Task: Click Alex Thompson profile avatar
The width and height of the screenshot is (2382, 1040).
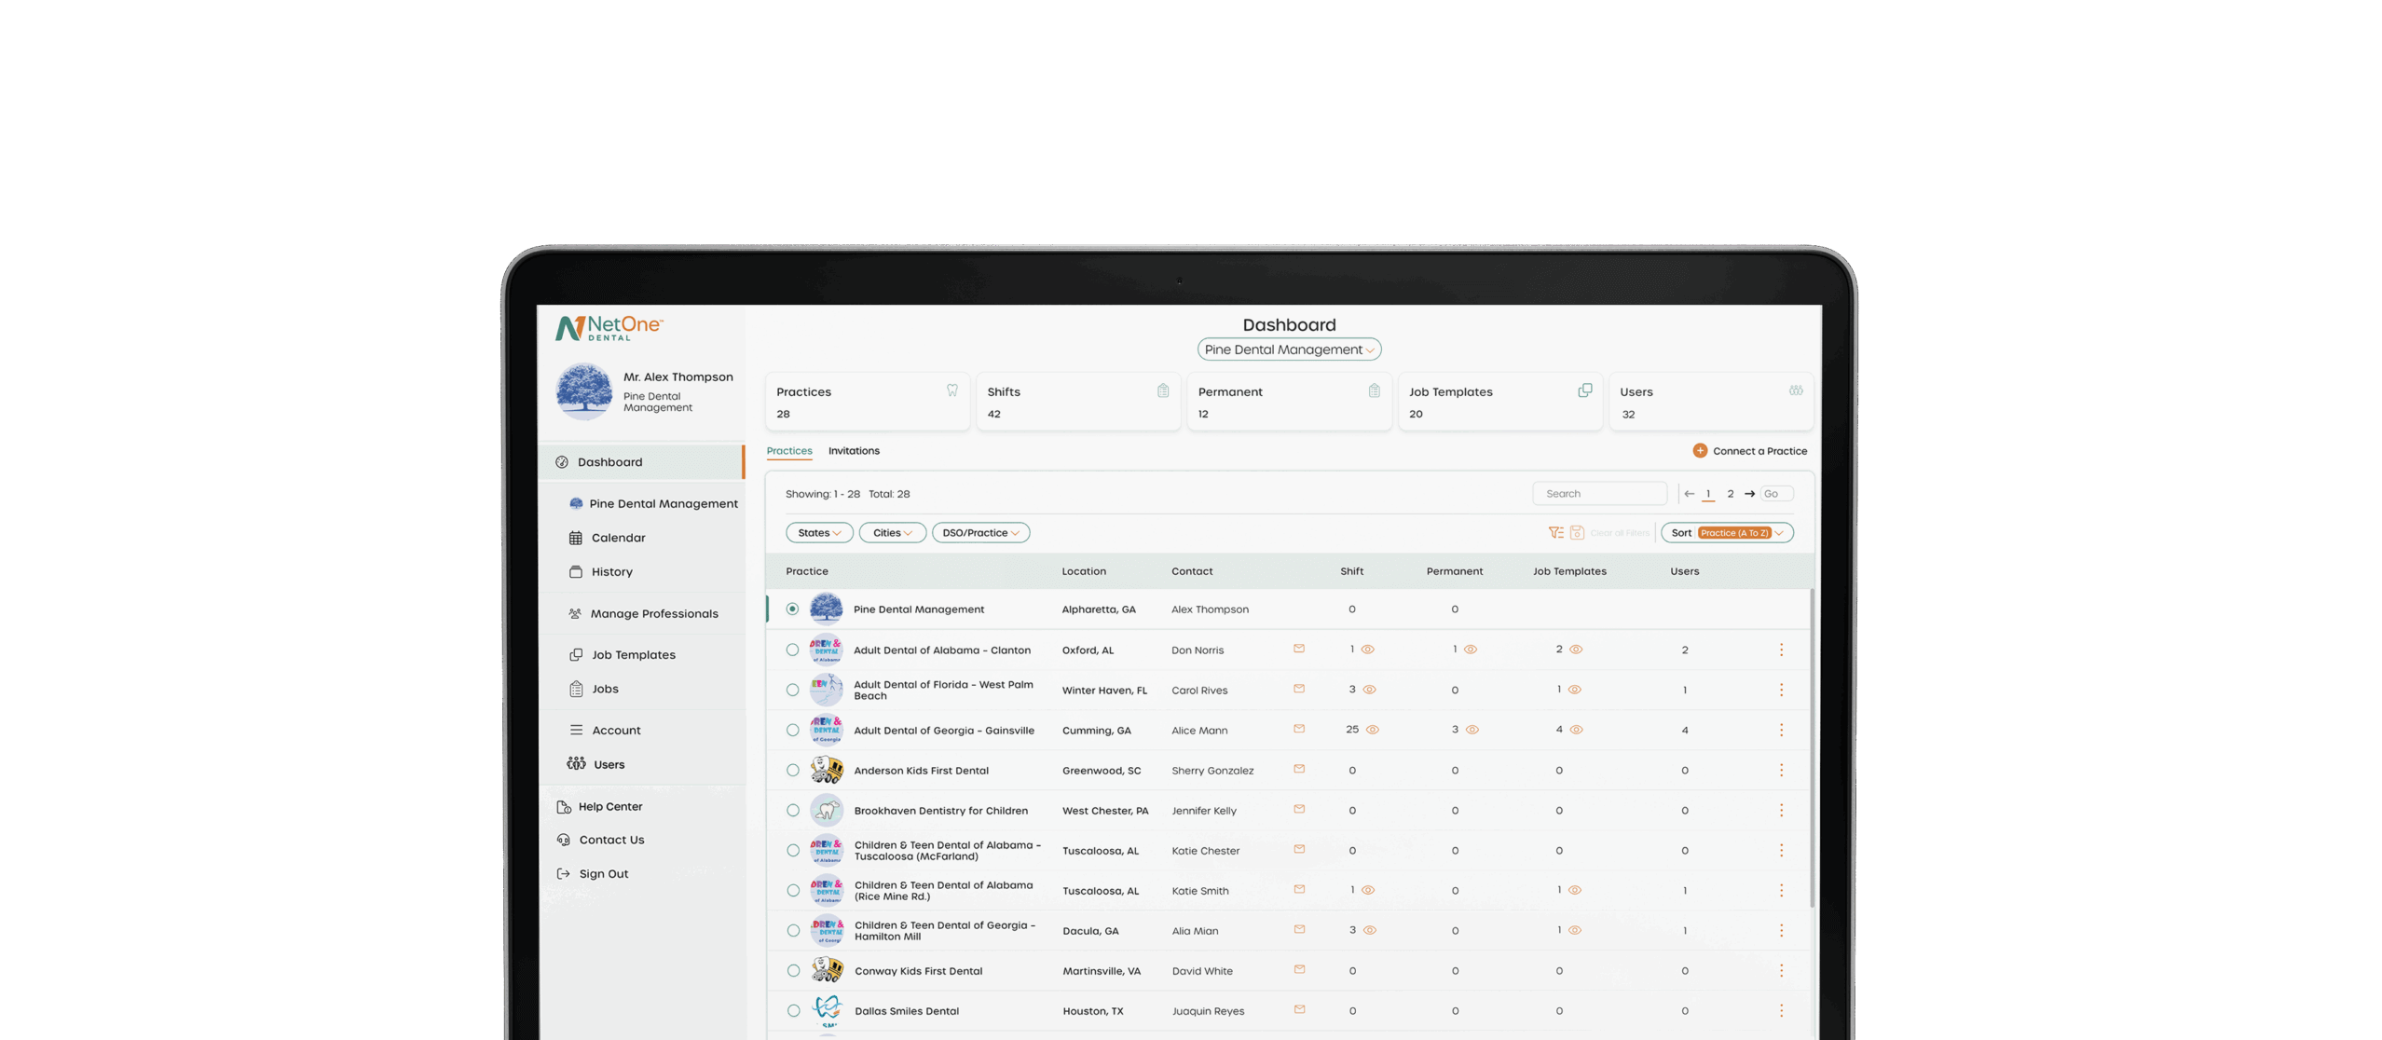Action: pyautogui.click(x=583, y=391)
